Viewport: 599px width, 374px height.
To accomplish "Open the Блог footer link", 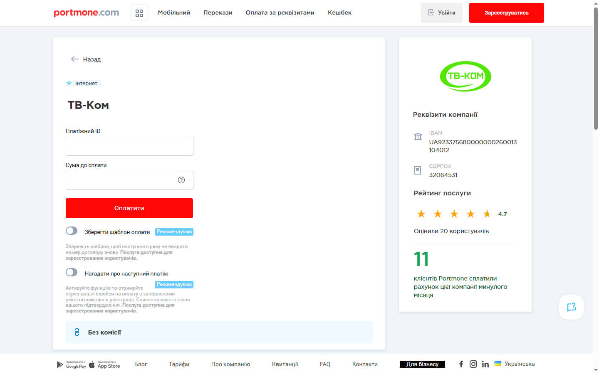I will click(141, 364).
